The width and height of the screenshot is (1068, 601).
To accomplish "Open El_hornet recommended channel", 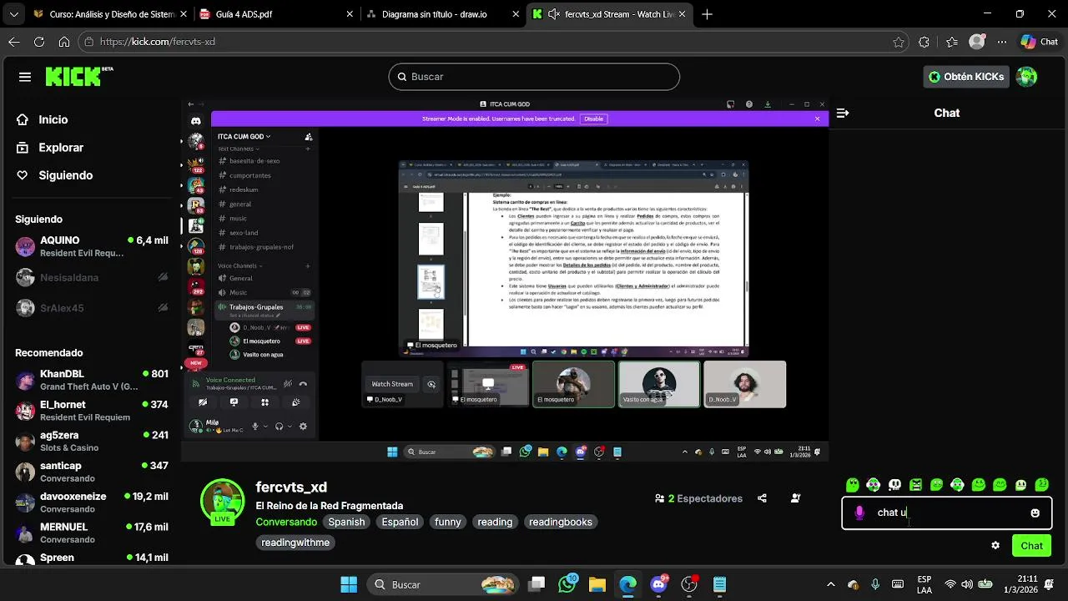I will [x=92, y=411].
